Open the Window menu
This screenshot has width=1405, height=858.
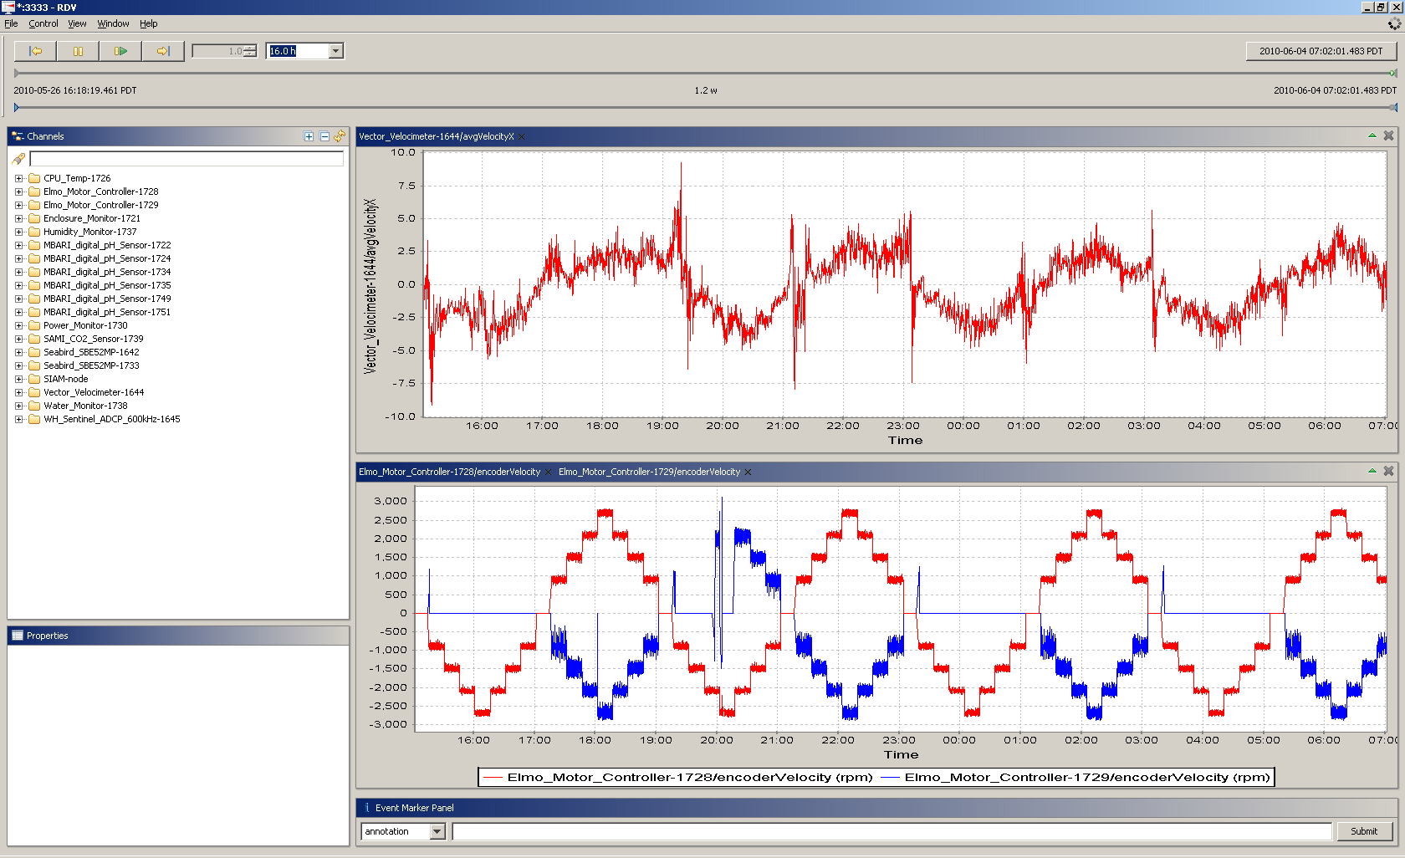[x=113, y=23]
